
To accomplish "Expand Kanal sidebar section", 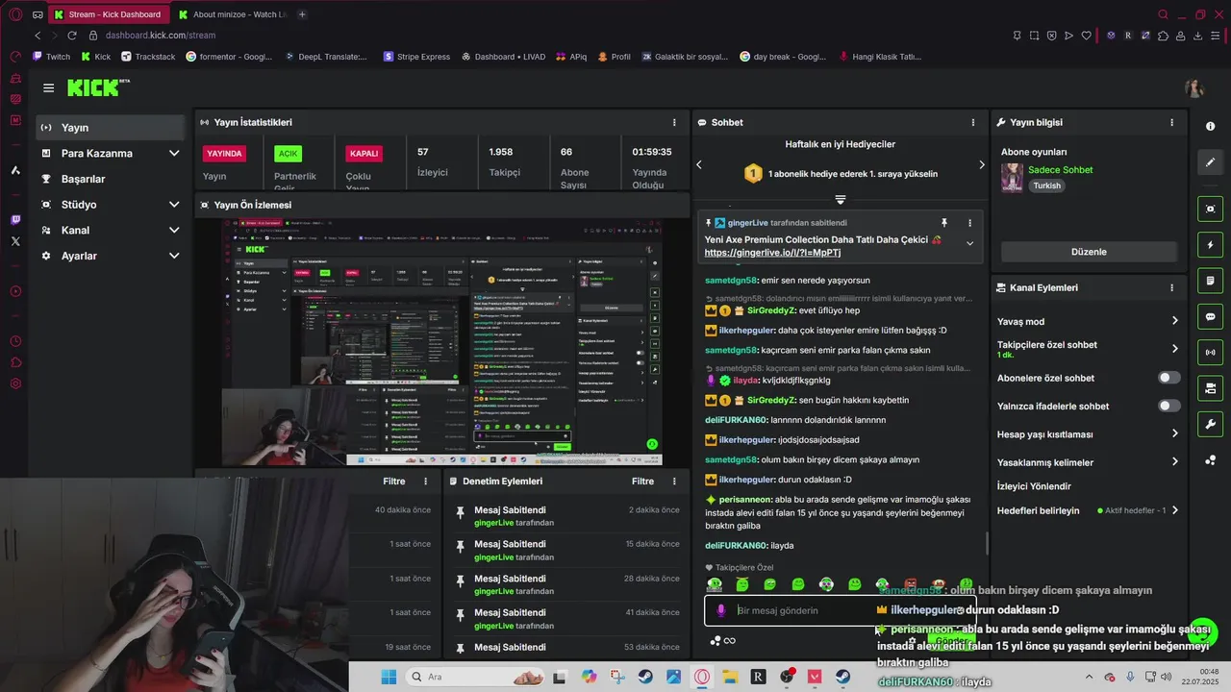I will 174,230.
